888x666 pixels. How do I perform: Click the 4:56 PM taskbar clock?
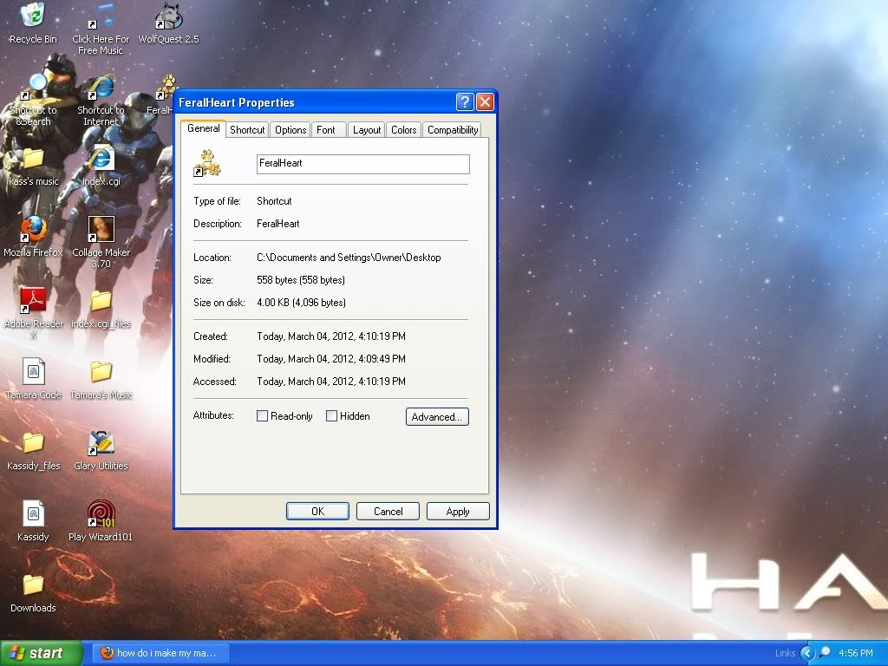pos(856,653)
